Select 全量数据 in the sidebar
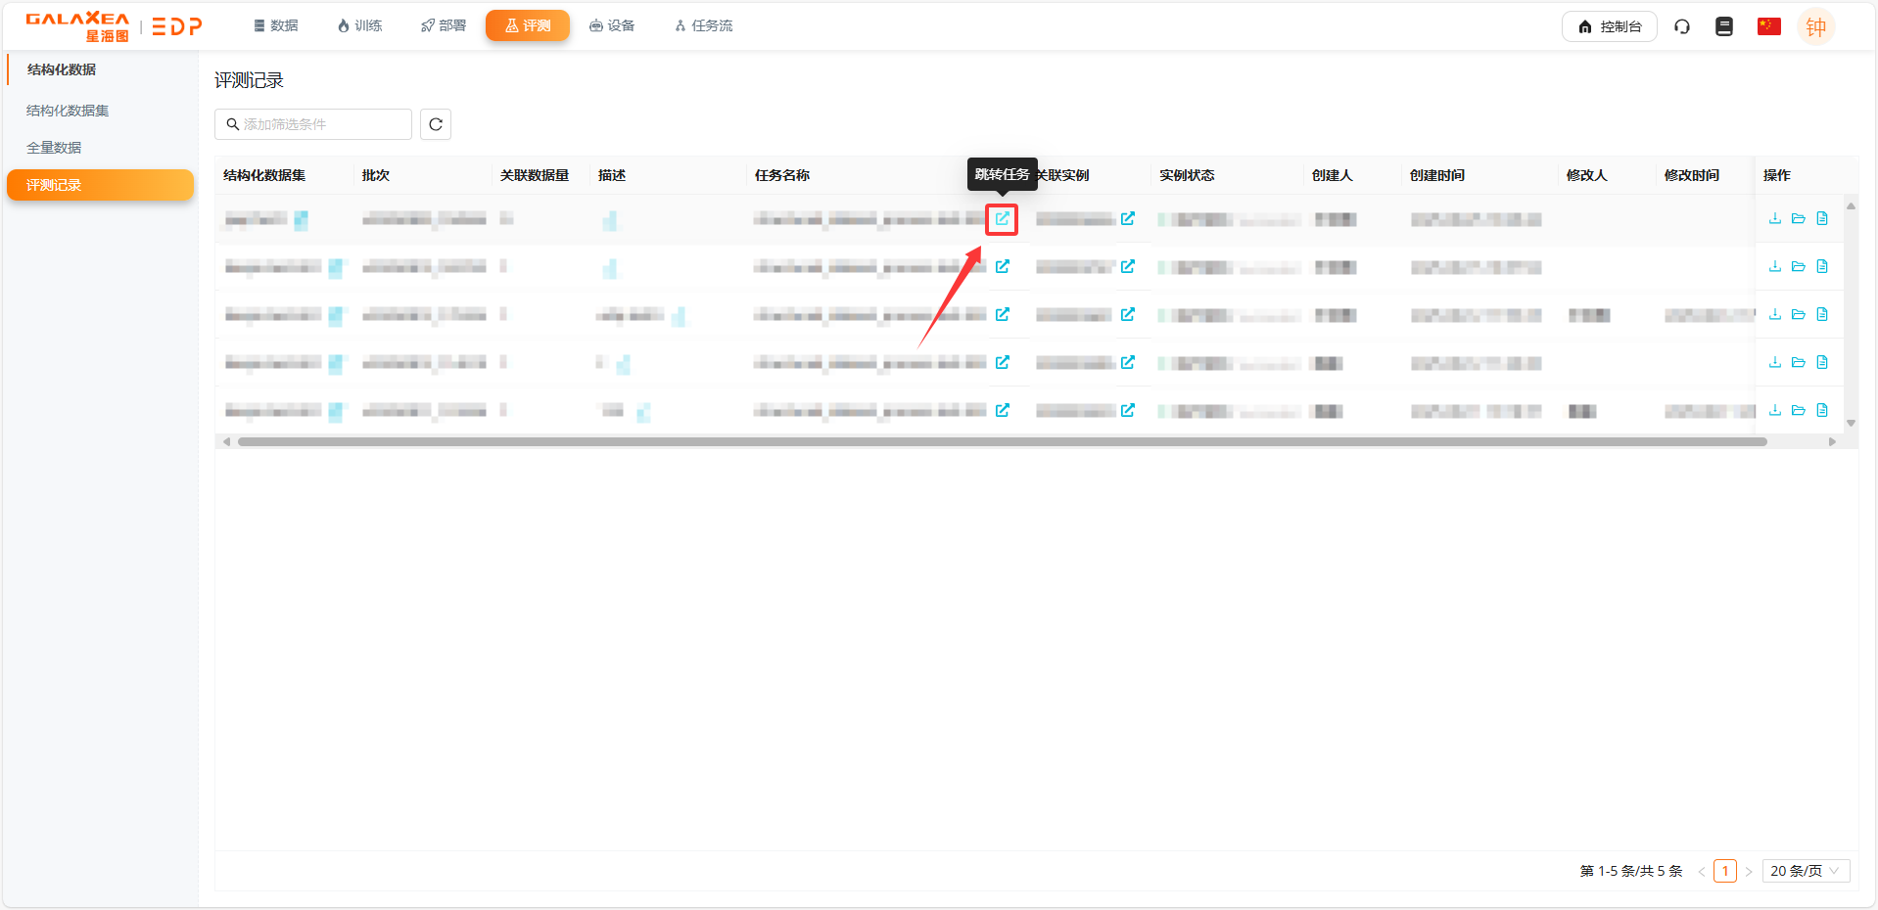 (x=54, y=148)
